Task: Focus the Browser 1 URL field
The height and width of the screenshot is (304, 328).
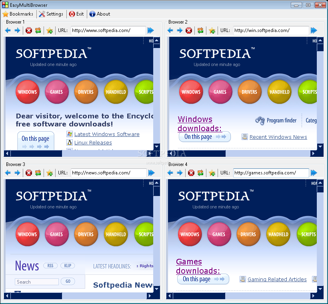Action: [x=108, y=30]
